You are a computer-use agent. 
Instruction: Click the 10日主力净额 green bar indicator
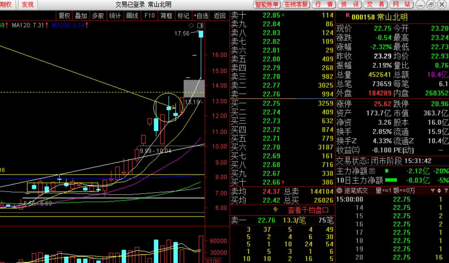pos(391,180)
